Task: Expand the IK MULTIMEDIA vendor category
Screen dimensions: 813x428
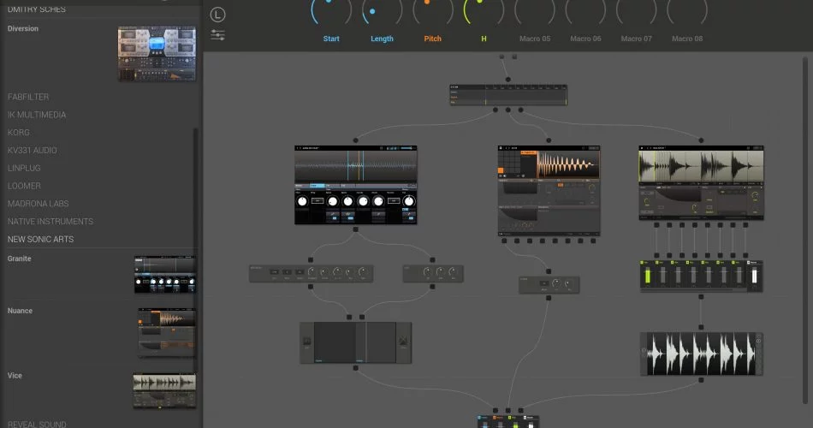Action: (x=37, y=115)
